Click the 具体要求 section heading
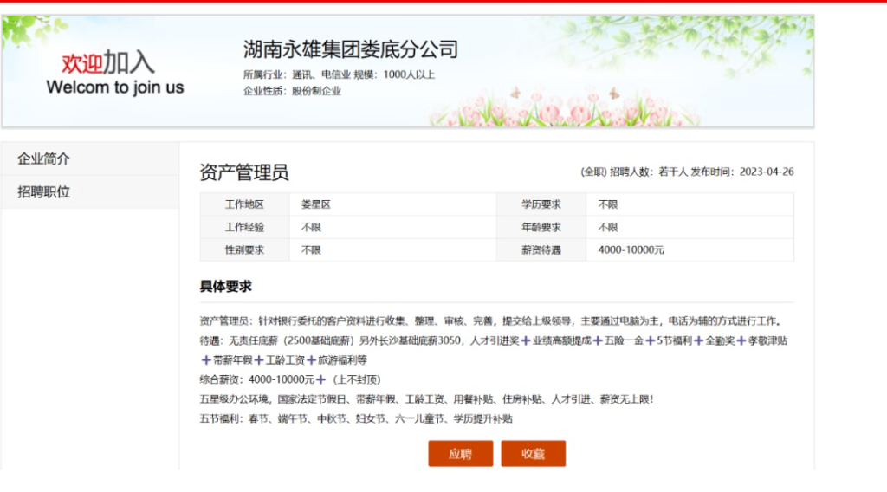887x492 pixels. tap(226, 286)
